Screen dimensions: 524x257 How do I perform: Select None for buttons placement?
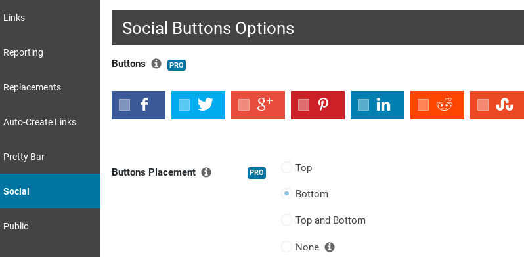pos(286,247)
